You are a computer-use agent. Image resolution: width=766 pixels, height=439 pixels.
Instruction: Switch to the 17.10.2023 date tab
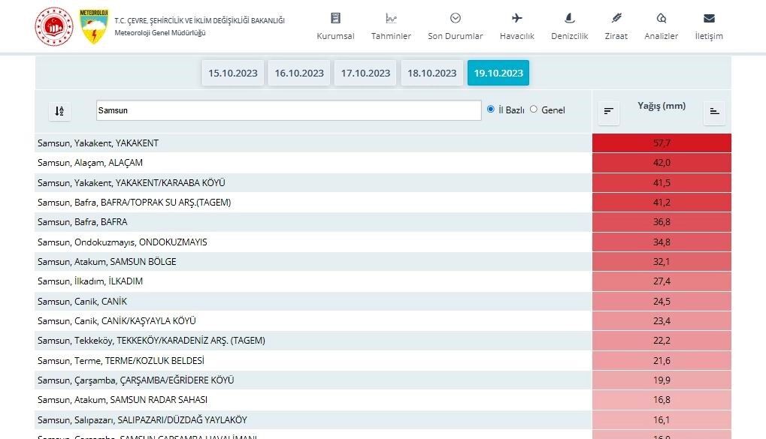[365, 73]
